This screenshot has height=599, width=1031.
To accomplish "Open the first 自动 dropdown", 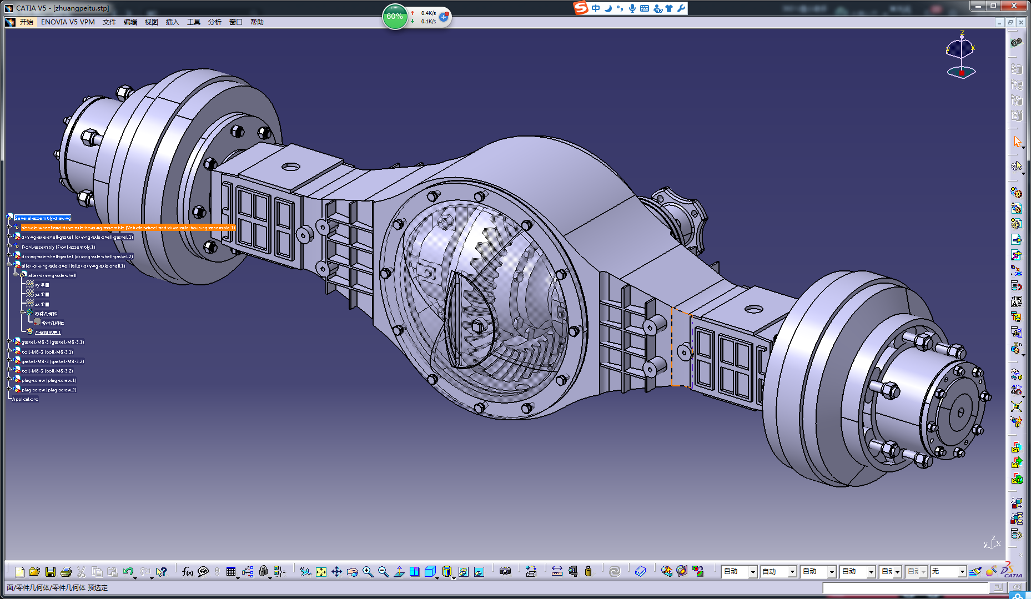I will 739,571.
